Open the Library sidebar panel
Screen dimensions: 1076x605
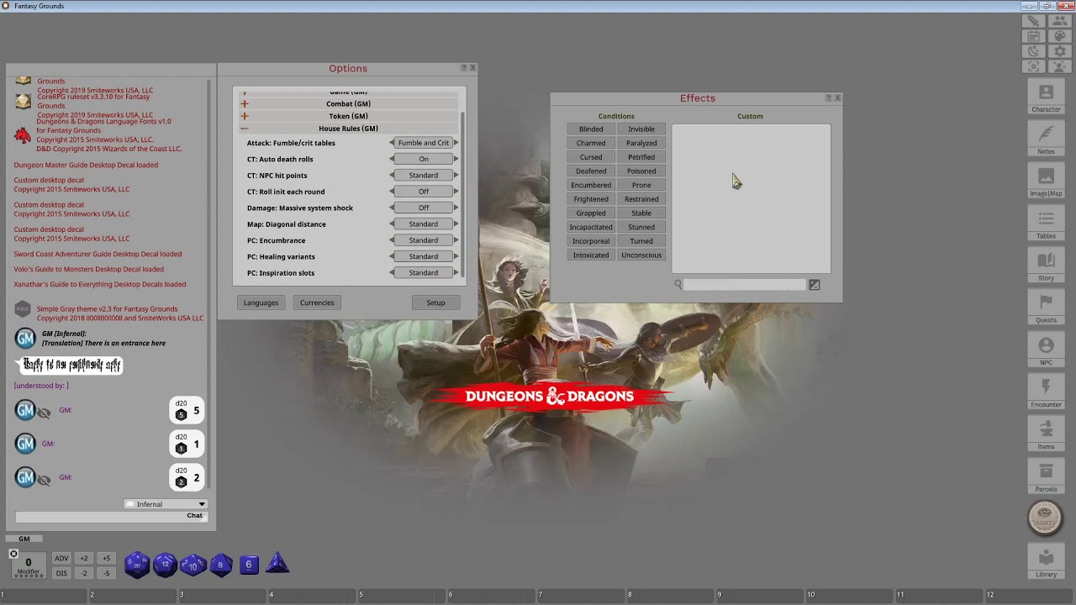pos(1046,560)
